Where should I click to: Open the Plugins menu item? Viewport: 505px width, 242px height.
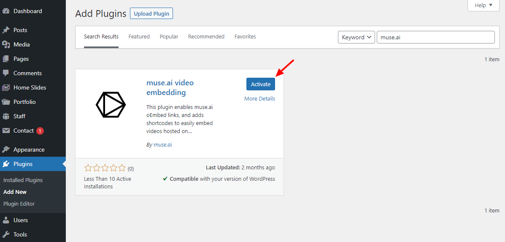pos(33,164)
